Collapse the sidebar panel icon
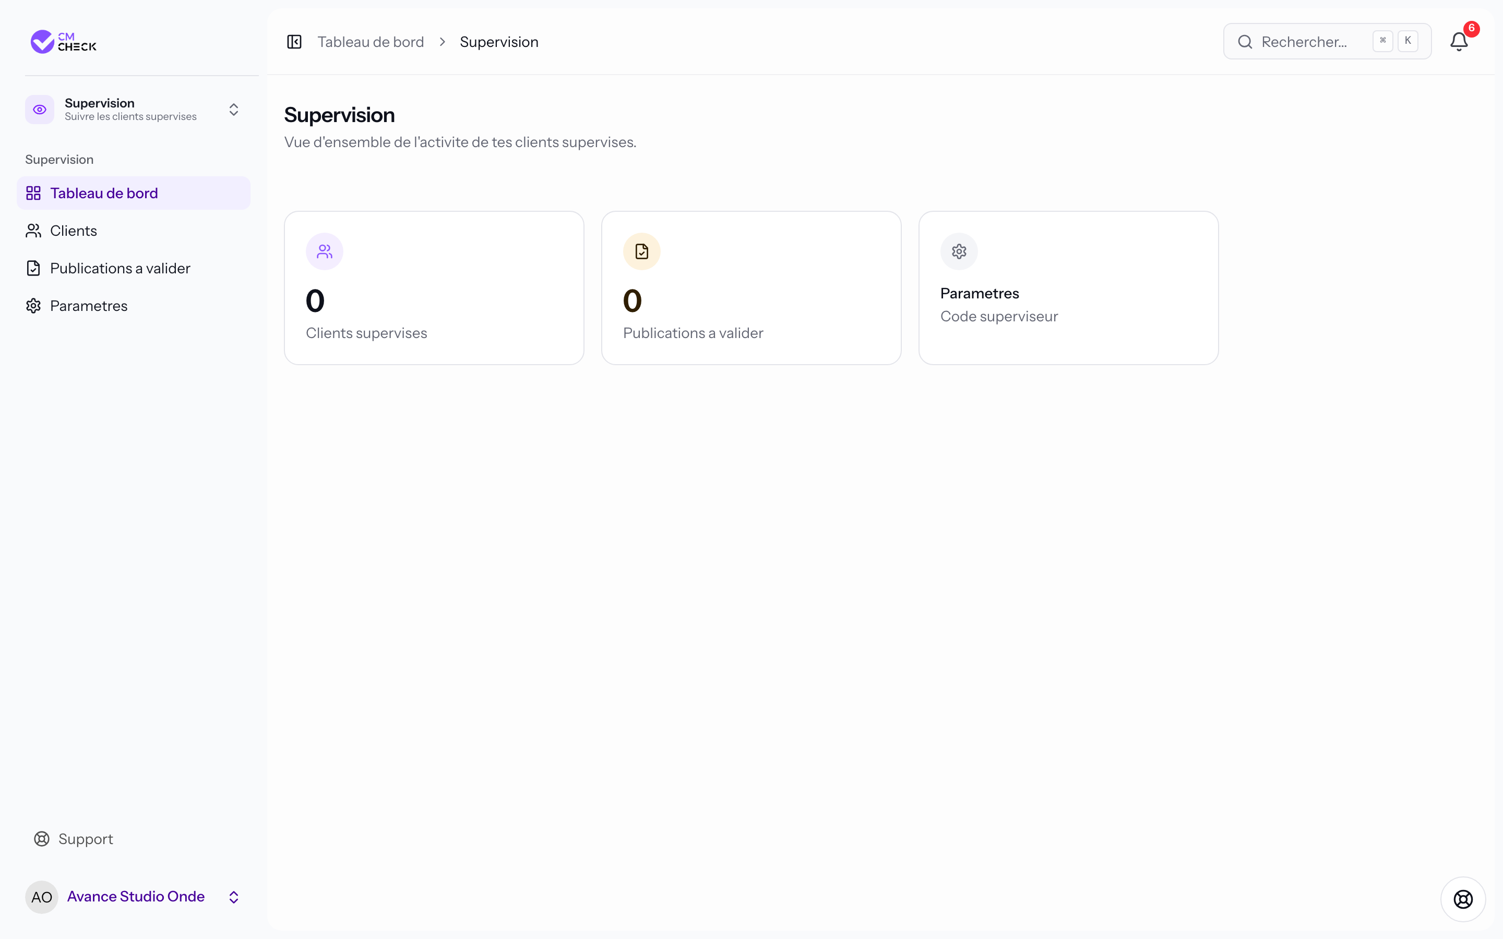The image size is (1503, 939). coord(294,42)
